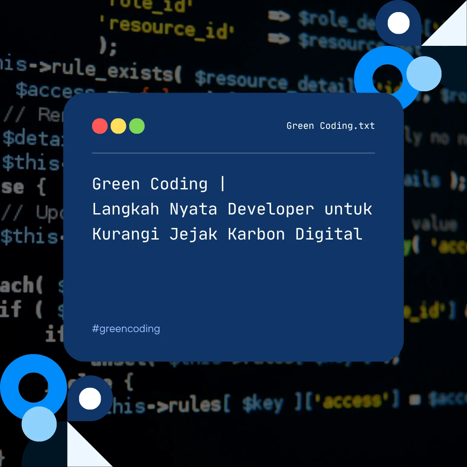Open the Green Coding.txt file label

point(331,126)
